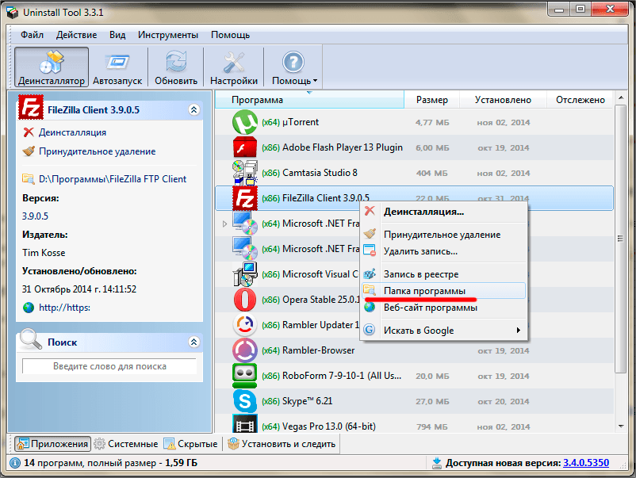Choose Папка программы context menu item
This screenshot has height=478, width=636.
click(444, 291)
